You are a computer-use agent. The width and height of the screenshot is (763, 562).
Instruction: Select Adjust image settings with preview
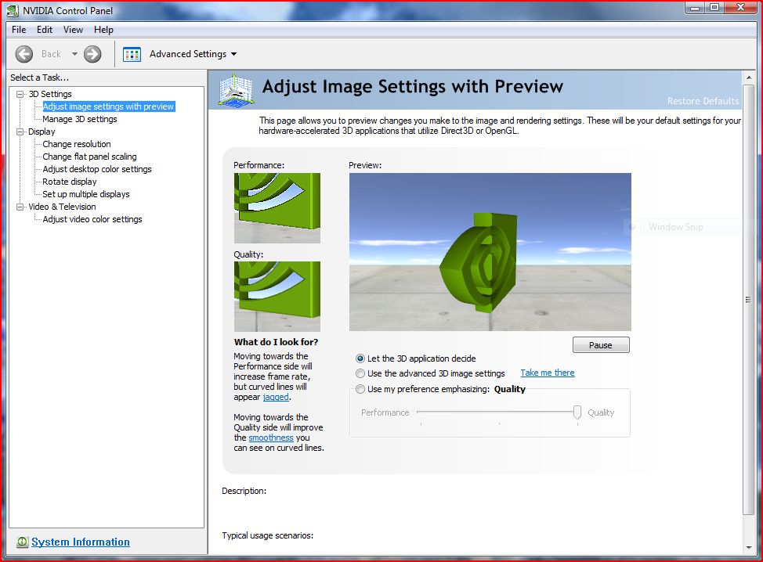tap(109, 106)
